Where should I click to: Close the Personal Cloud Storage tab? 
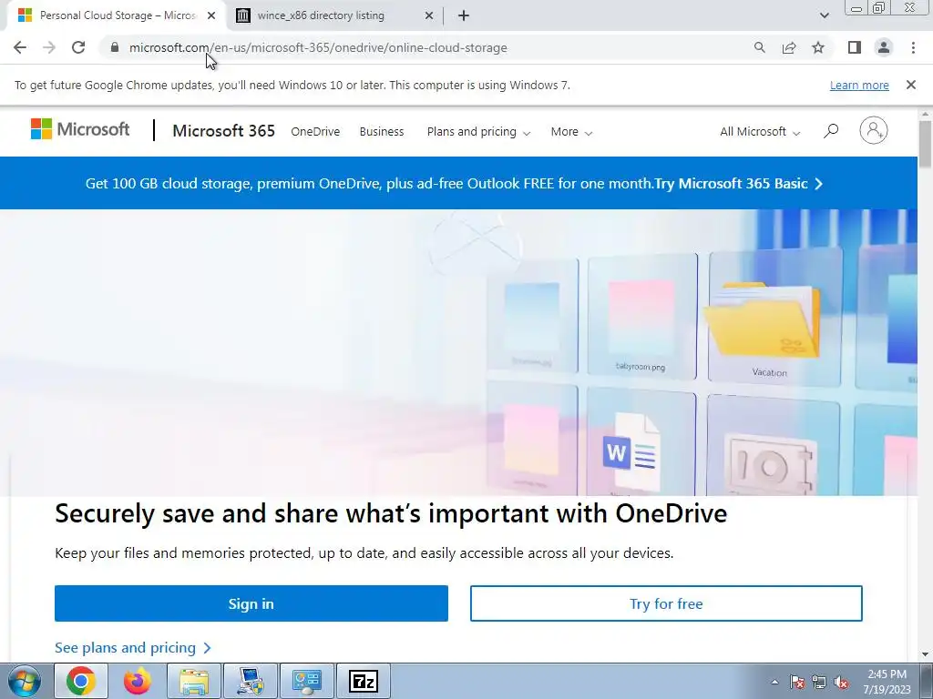tap(211, 15)
